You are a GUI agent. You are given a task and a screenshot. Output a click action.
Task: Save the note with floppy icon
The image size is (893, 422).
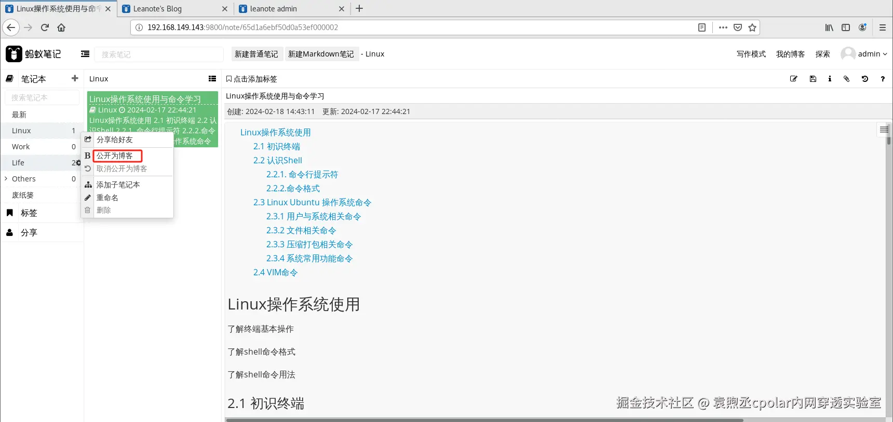pyautogui.click(x=813, y=79)
